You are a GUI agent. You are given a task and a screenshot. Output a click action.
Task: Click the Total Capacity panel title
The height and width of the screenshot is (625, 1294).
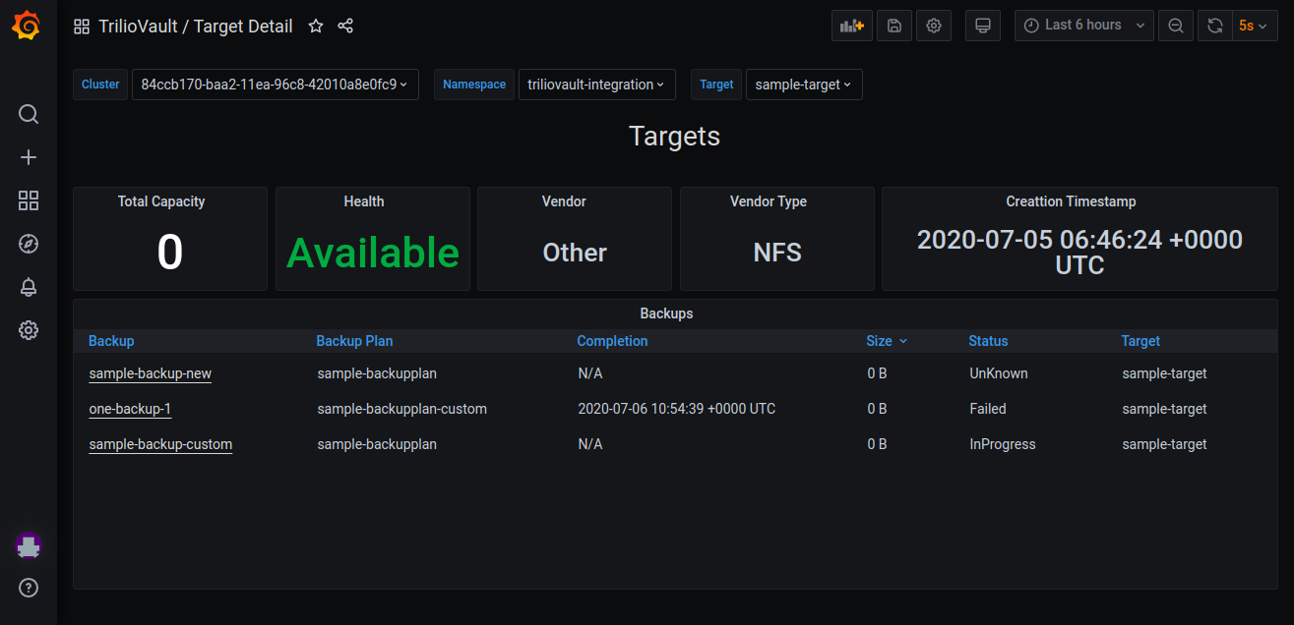coord(161,201)
